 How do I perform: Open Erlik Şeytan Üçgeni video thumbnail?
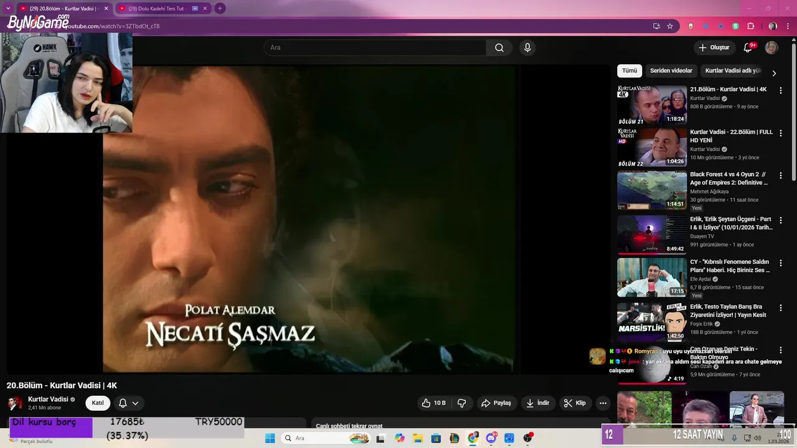tap(652, 235)
